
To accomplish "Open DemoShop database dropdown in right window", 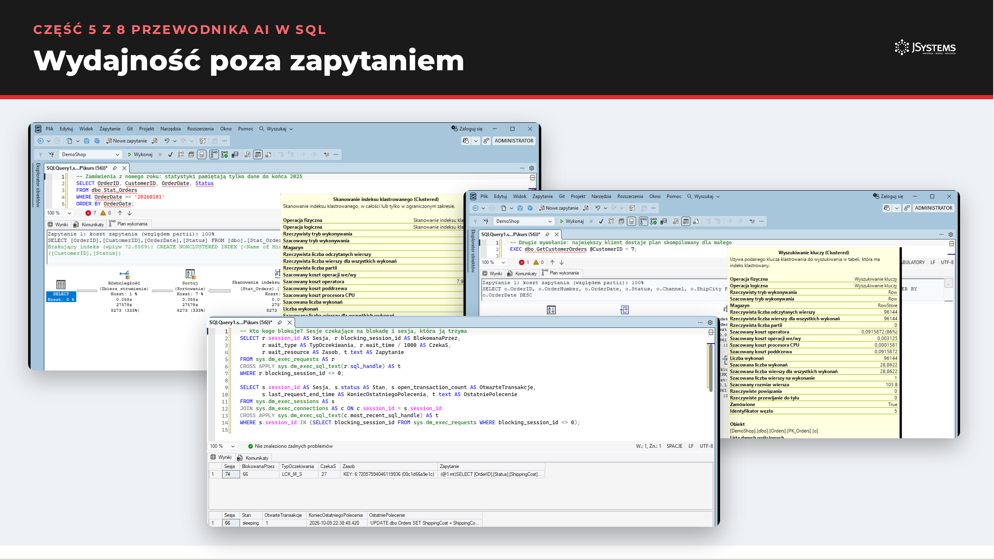I will point(523,222).
